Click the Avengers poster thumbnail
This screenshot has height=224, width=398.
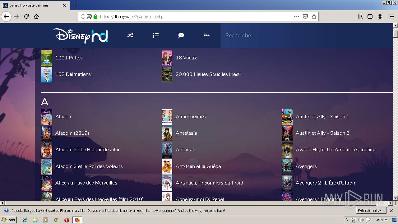[287, 167]
